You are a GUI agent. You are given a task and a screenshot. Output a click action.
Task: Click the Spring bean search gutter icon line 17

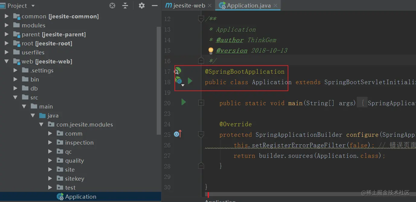178,71
